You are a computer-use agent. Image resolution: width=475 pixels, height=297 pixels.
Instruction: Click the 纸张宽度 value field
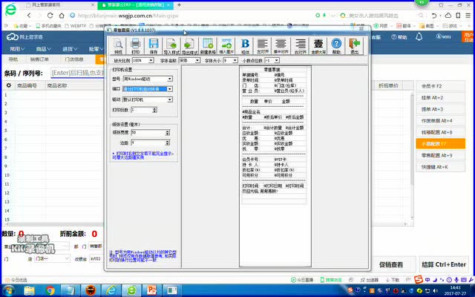tap(148, 133)
